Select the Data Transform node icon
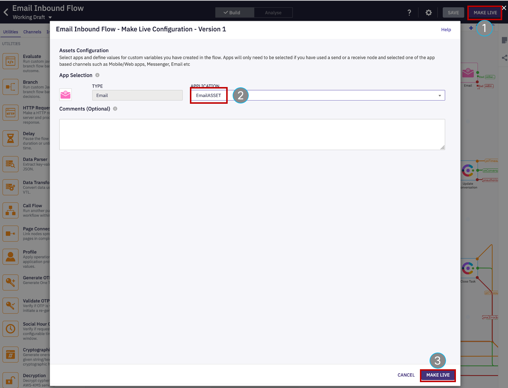The image size is (508, 388). 11,187
